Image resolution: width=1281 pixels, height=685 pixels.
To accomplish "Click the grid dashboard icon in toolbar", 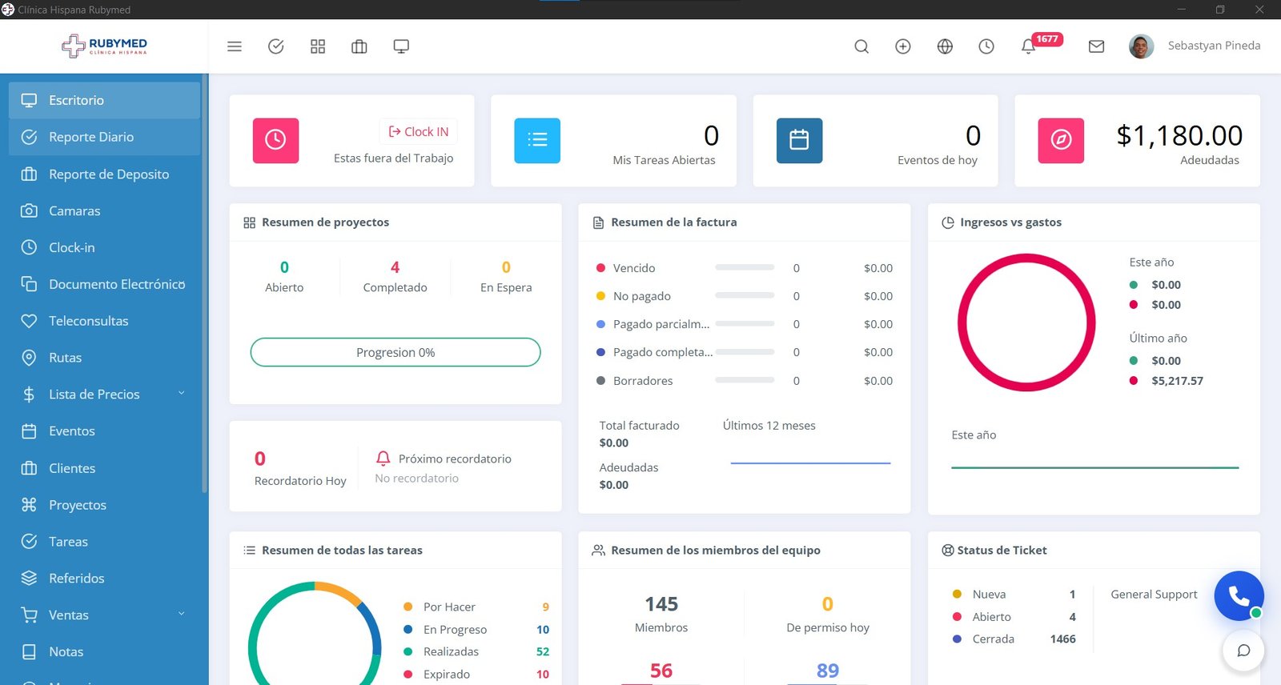I will point(318,46).
